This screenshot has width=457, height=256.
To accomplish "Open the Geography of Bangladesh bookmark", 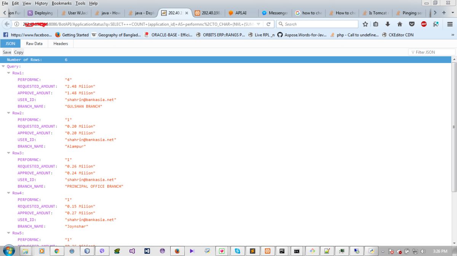I will [x=117, y=35].
